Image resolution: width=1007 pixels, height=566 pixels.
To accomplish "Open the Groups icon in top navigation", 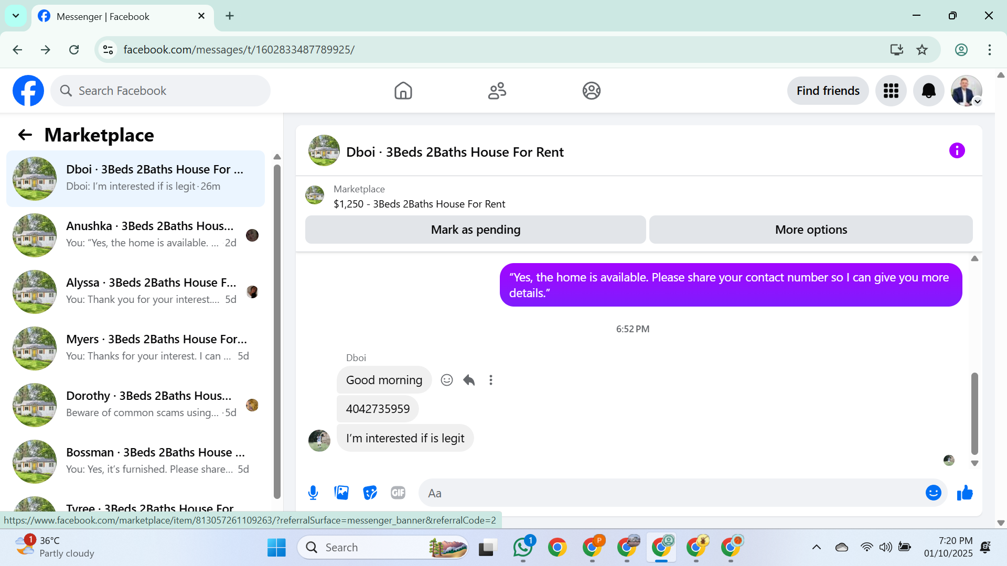I will (x=591, y=91).
